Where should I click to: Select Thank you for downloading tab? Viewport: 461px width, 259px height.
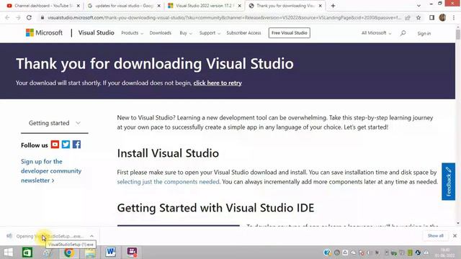point(285,6)
